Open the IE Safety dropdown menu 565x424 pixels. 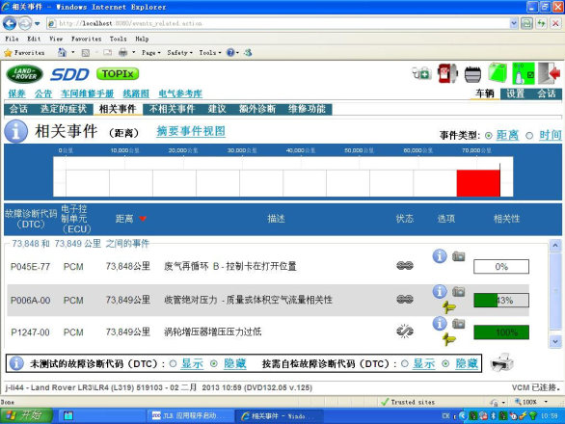click(x=179, y=53)
